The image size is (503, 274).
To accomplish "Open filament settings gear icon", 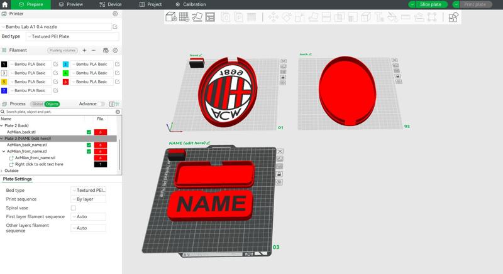I will pos(115,50).
